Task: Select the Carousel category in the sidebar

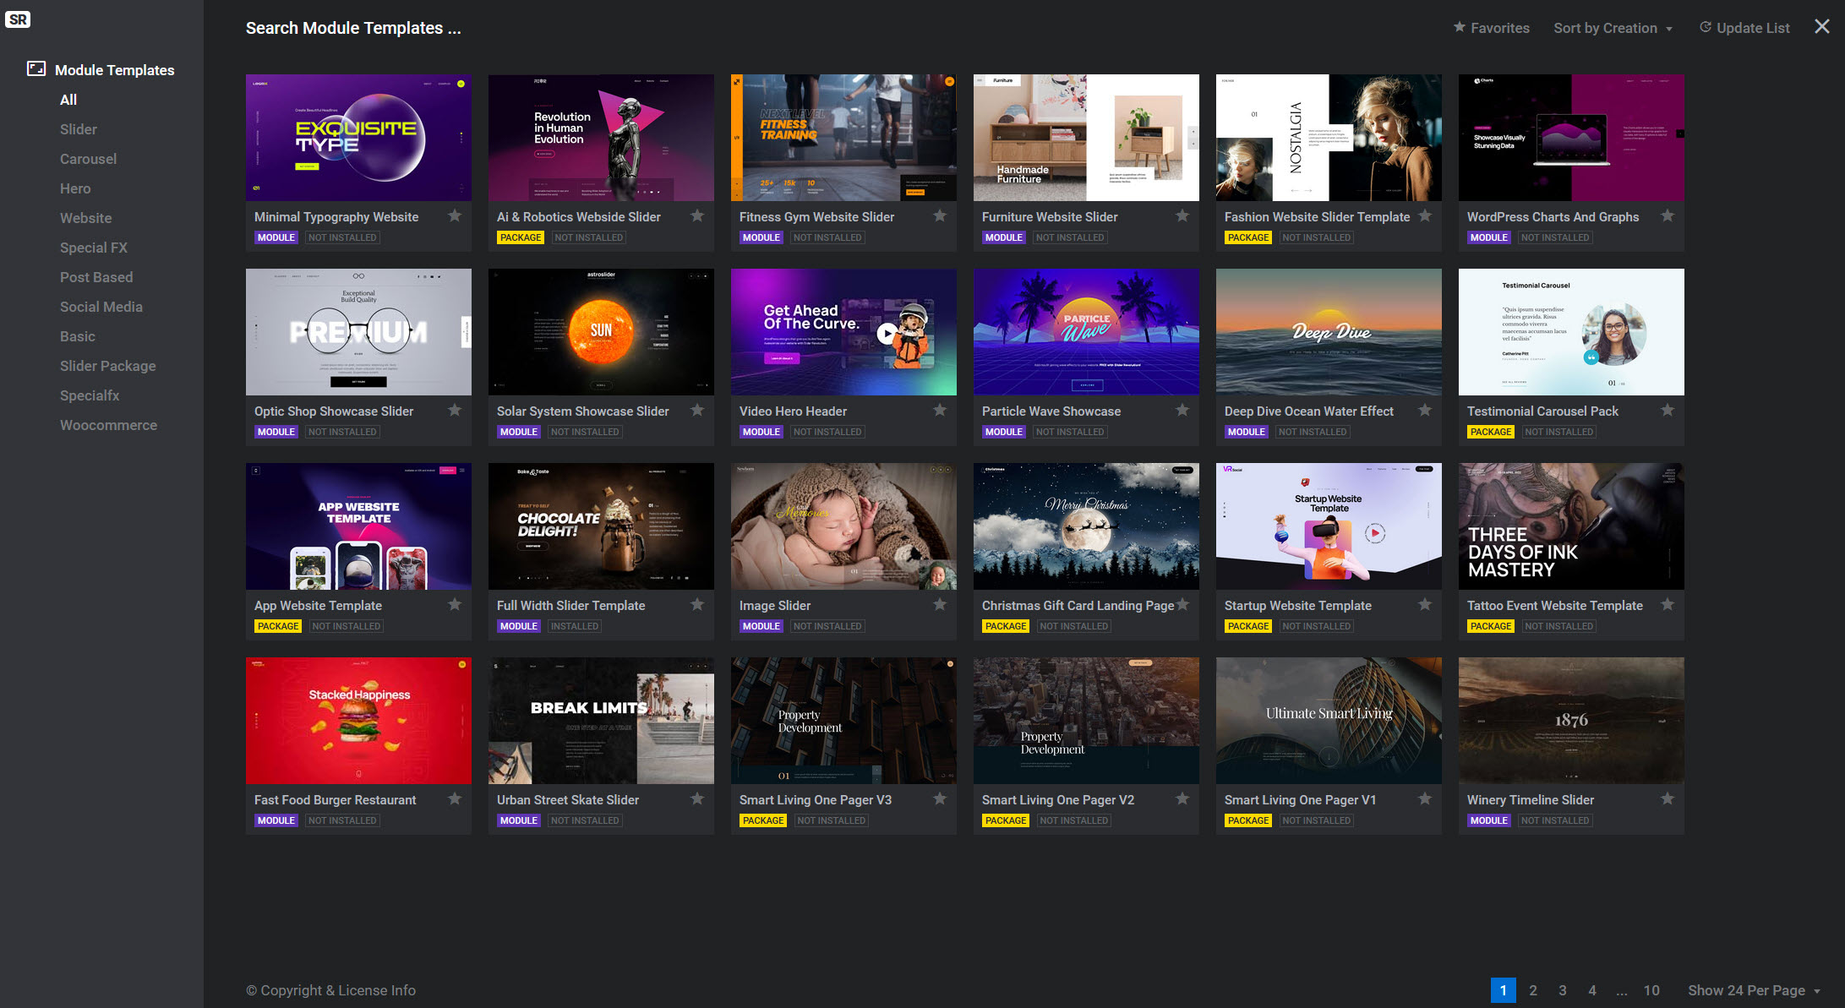Action: pos(88,159)
